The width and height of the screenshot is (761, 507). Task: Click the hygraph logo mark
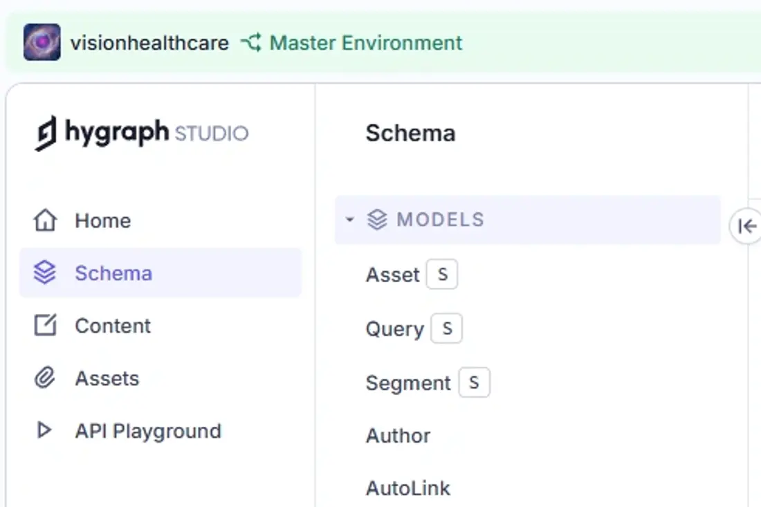tap(46, 133)
